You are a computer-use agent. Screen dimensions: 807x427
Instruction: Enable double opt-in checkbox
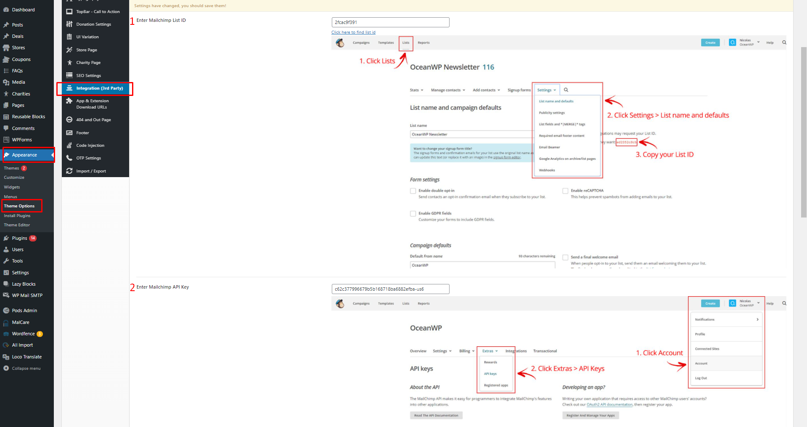pos(413,191)
